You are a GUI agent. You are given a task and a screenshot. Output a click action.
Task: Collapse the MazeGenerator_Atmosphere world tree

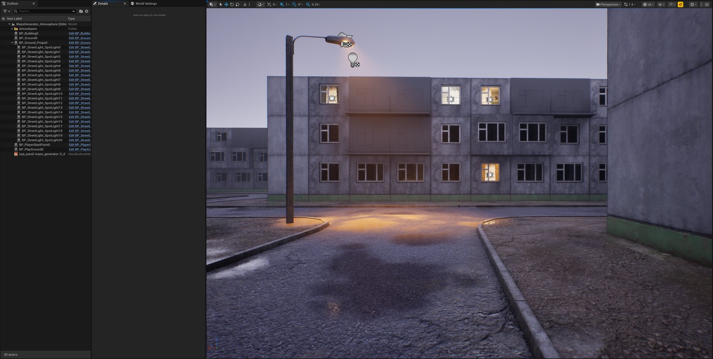9,24
